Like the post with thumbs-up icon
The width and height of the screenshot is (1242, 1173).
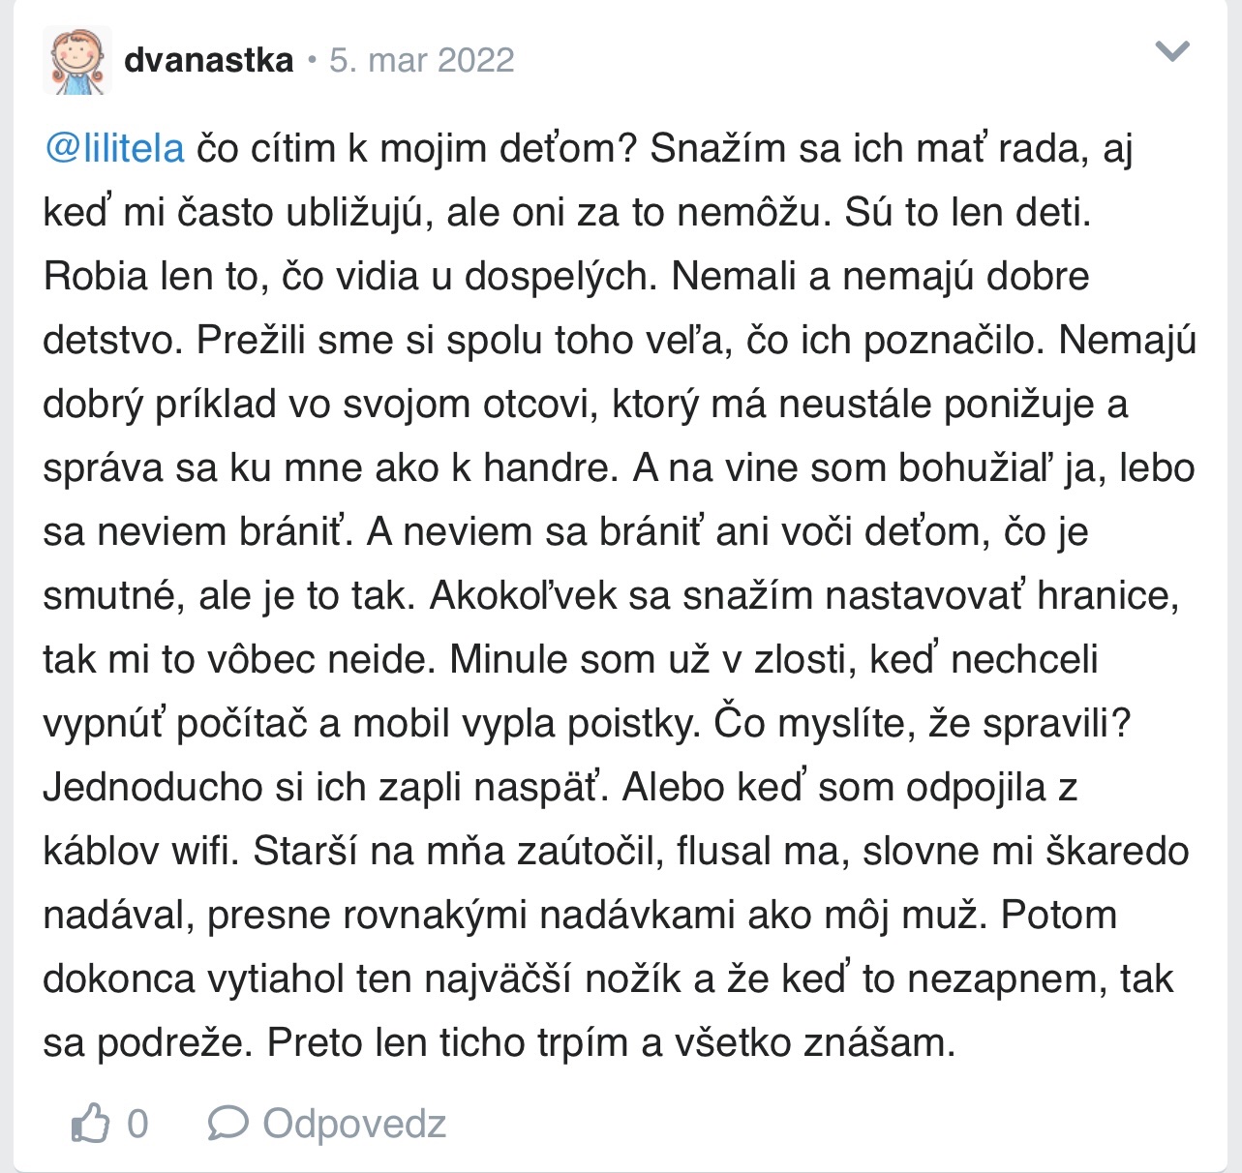pos(90,1124)
